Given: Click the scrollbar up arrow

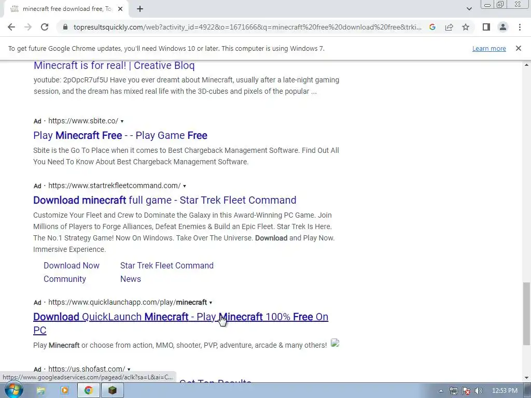Looking at the screenshot, I should [526, 65].
